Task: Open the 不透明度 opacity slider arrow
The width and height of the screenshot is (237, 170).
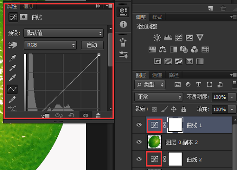Action: pyautogui.click(x=232, y=97)
